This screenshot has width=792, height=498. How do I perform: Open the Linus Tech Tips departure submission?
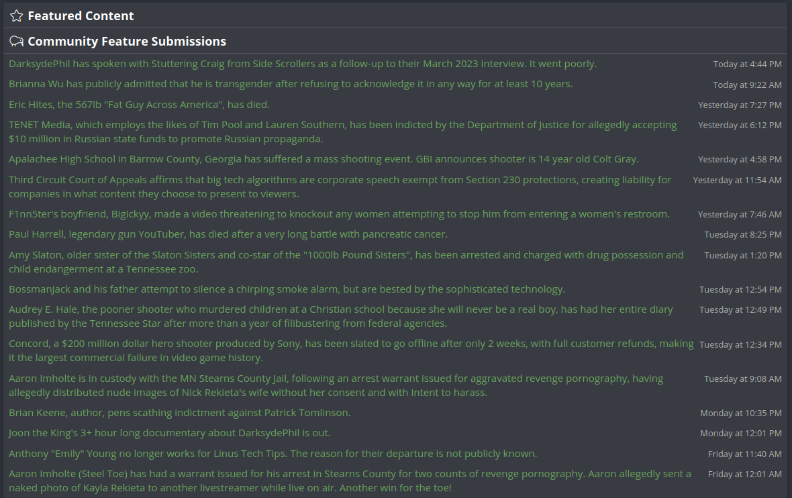coord(273,454)
